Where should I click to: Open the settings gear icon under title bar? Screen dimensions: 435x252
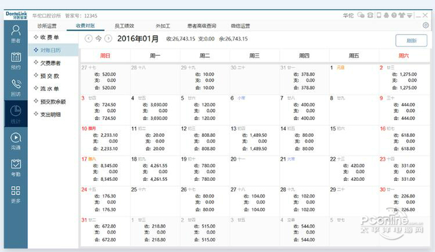(x=426, y=25)
